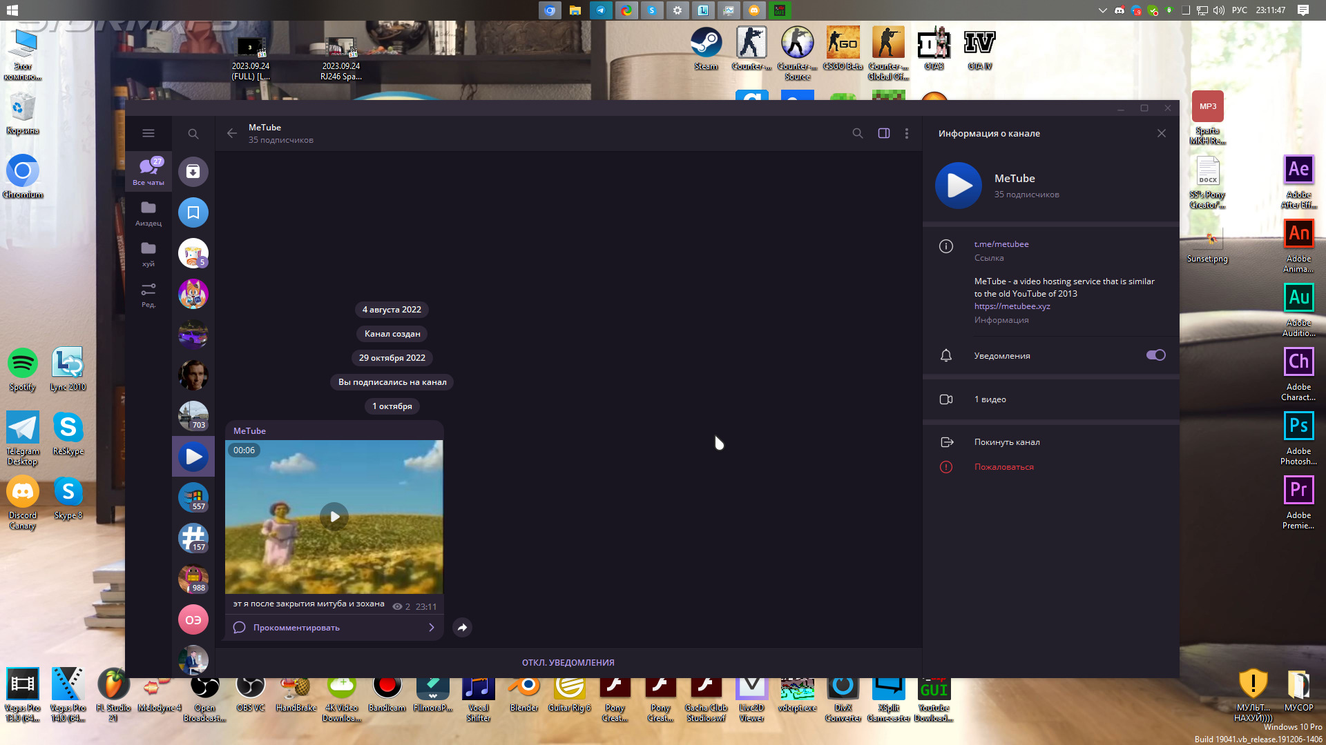Click Покинуть канал to leave channel
Image resolution: width=1326 pixels, height=745 pixels.
[x=1007, y=442]
